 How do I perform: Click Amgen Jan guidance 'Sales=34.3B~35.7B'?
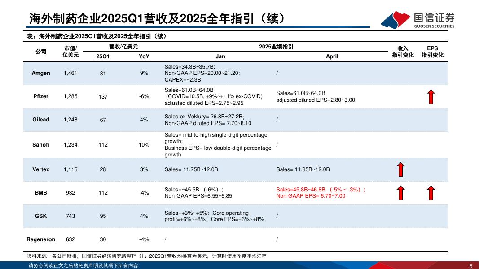190,67
